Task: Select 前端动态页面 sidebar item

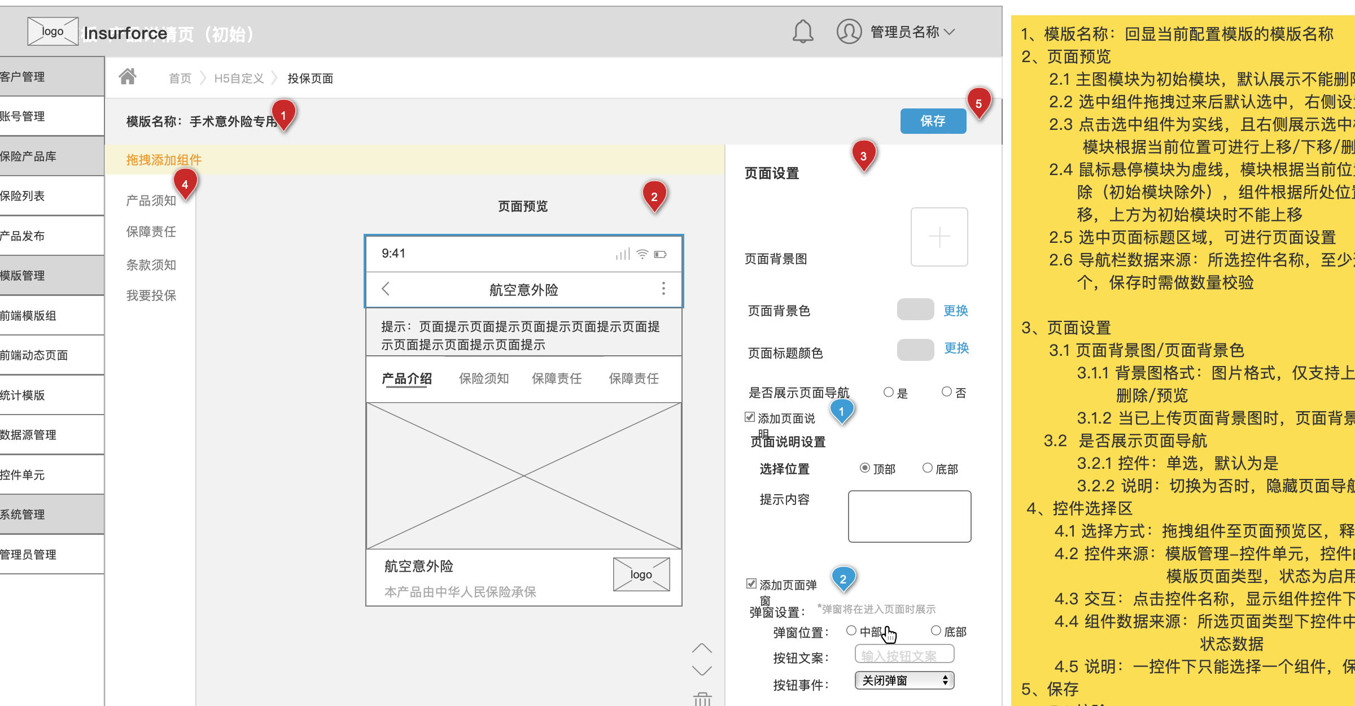Action: (x=52, y=355)
